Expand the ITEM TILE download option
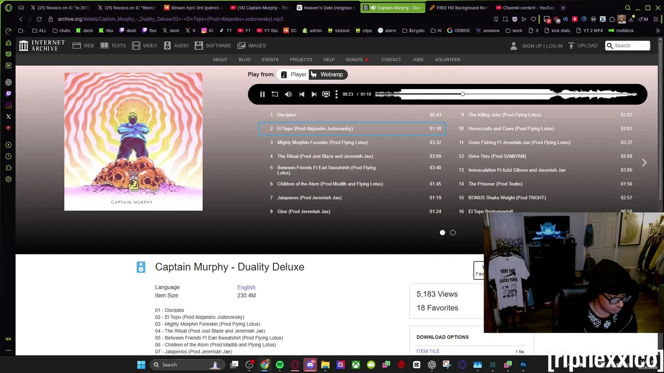Screen dimensions: 664x373 tap(428, 351)
